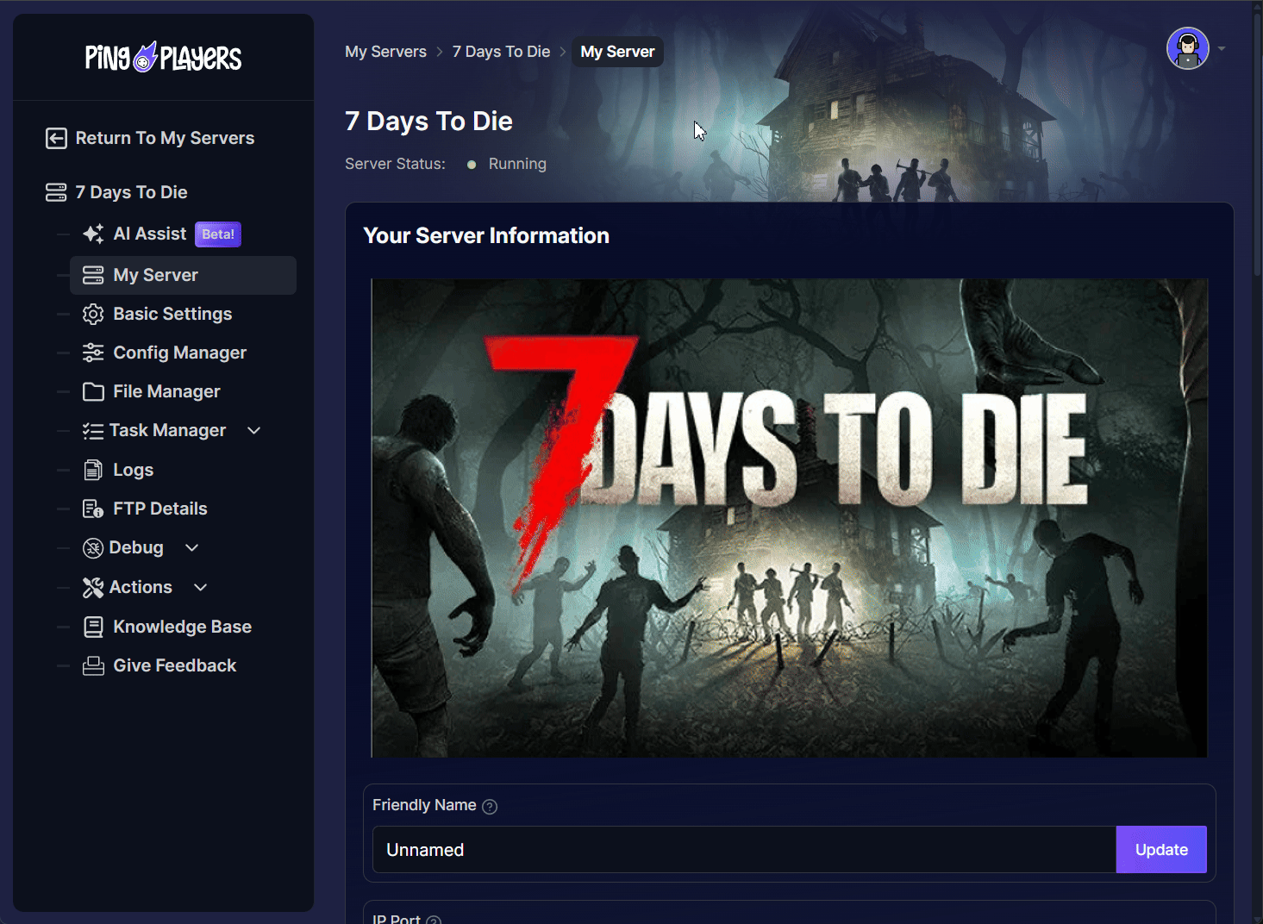
Task: Click the Config Manager sliders icon
Action: (93, 353)
